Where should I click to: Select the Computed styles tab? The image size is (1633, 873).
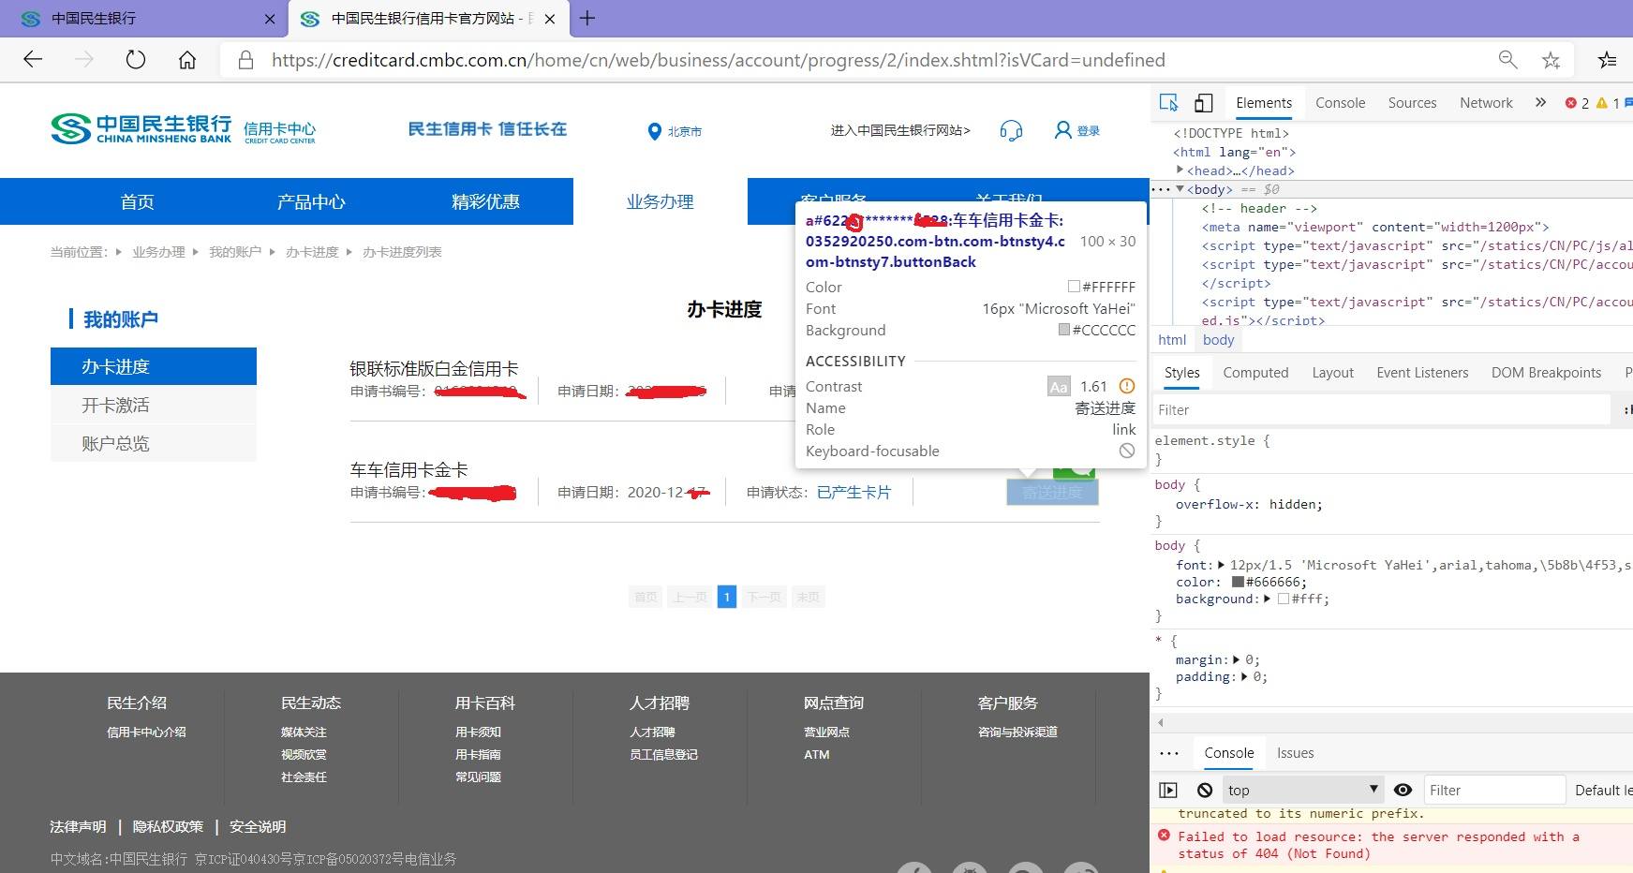(x=1255, y=373)
